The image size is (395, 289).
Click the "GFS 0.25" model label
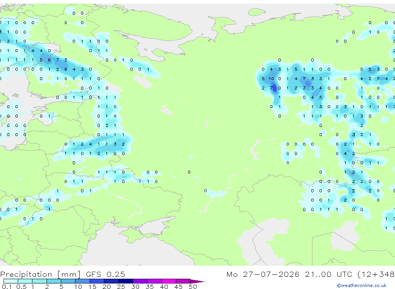(x=105, y=274)
